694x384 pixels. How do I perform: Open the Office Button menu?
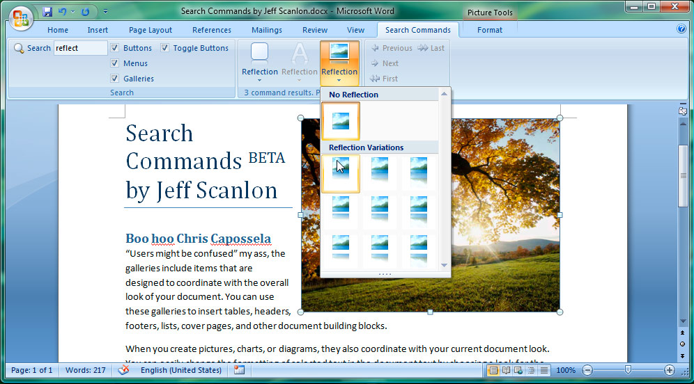21,18
